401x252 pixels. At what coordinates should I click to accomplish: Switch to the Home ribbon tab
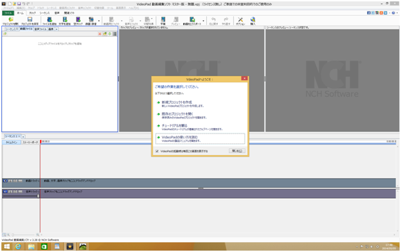(x=20, y=12)
